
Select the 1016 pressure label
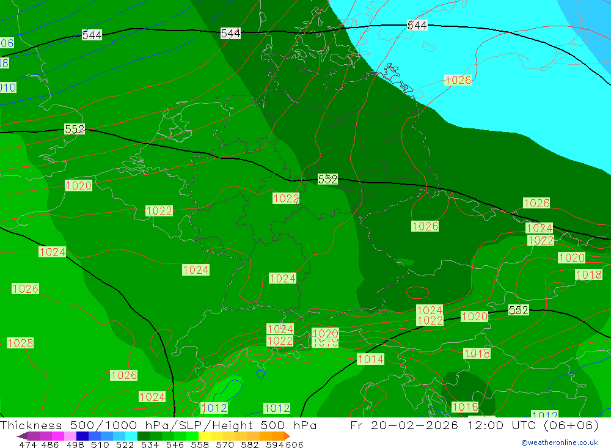(464, 407)
